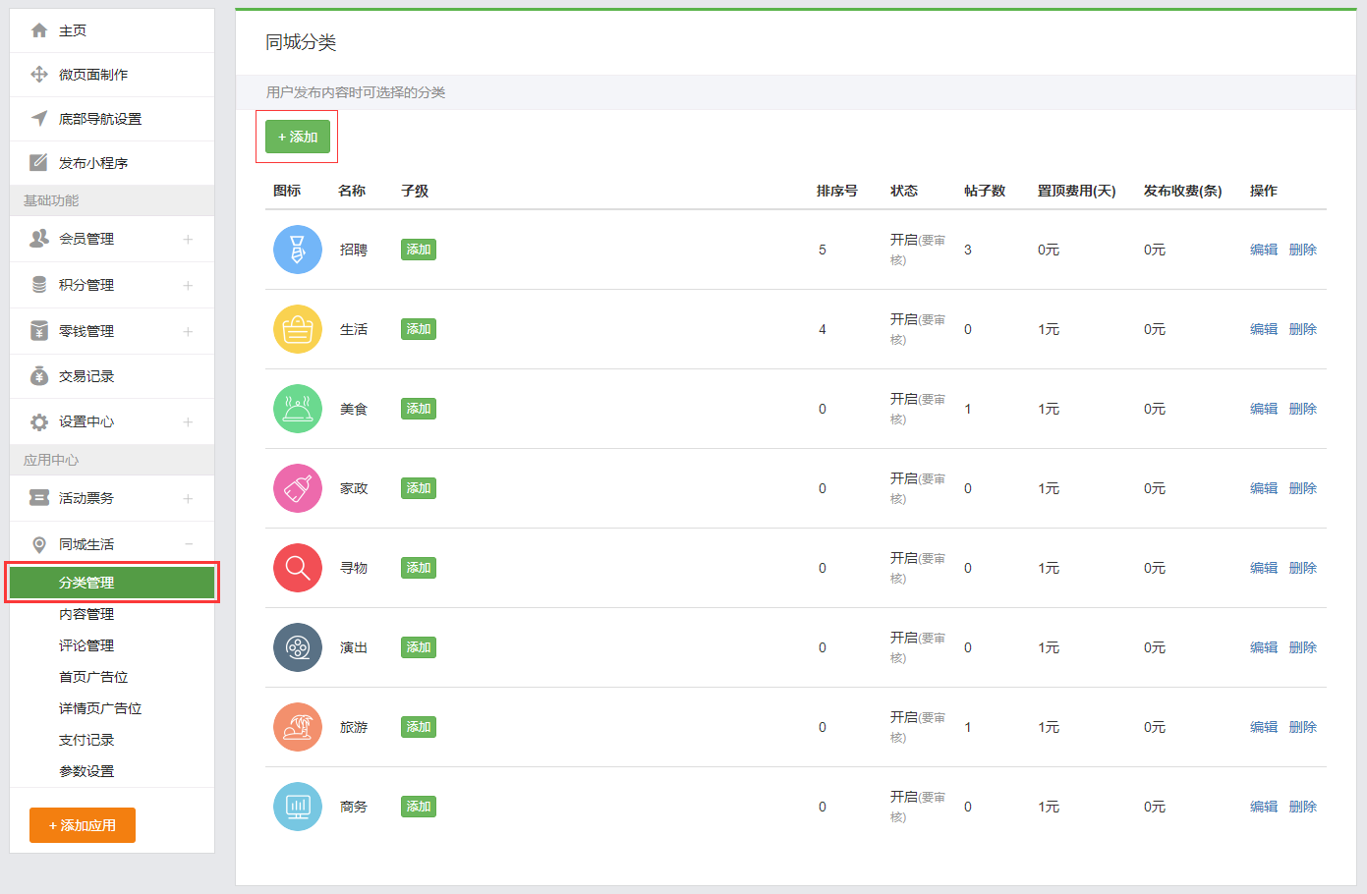Click the 招聘 blue tie category icon

coord(298,250)
